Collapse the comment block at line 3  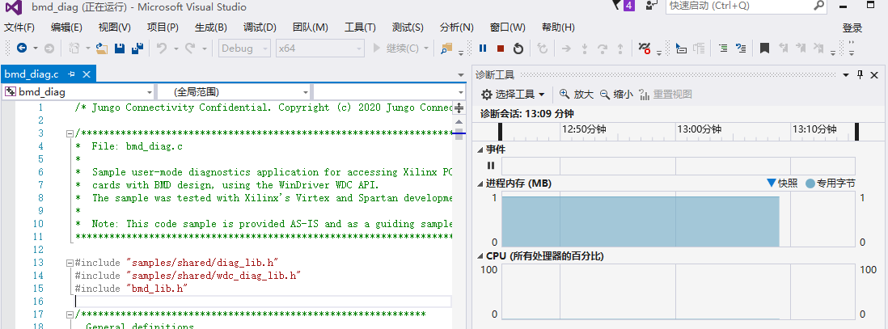70,133
